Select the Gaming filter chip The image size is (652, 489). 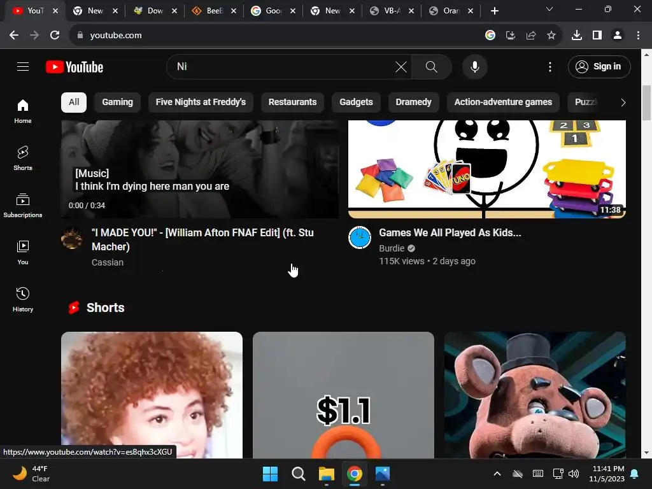(x=117, y=103)
